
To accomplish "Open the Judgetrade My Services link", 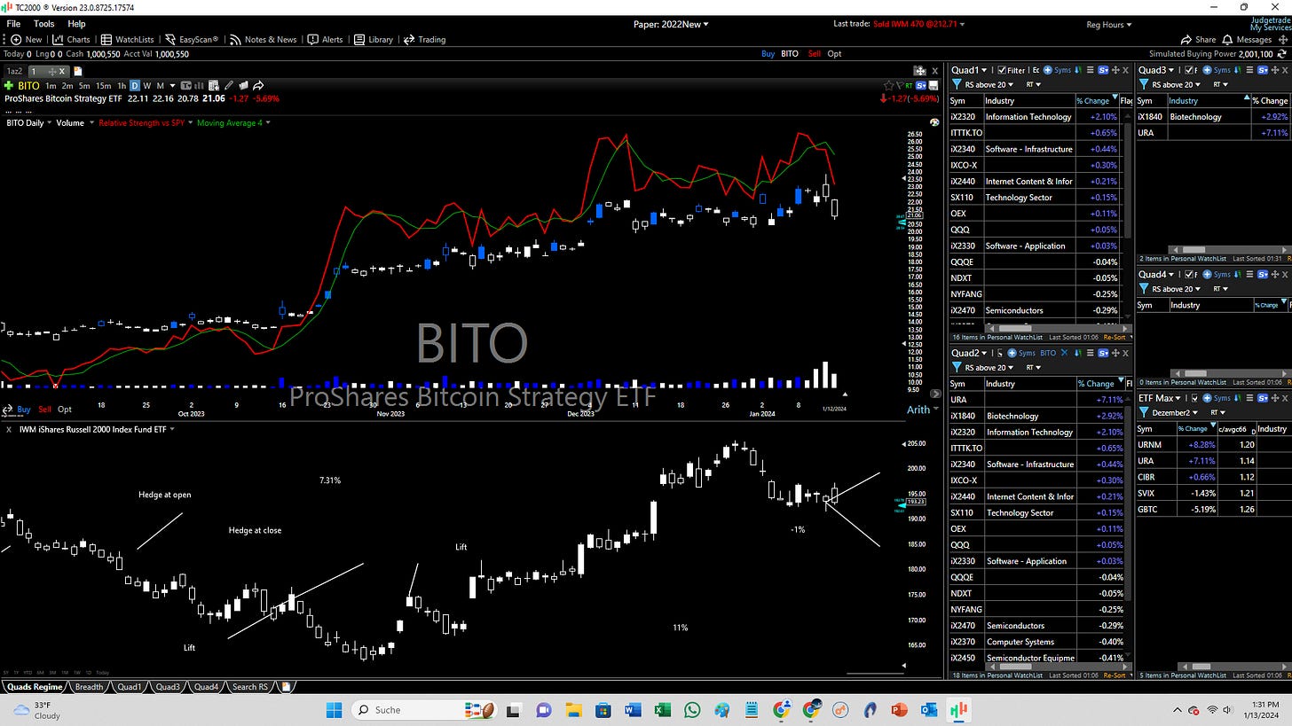I will coord(1269,24).
